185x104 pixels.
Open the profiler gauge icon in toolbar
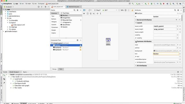tap(158, 4)
